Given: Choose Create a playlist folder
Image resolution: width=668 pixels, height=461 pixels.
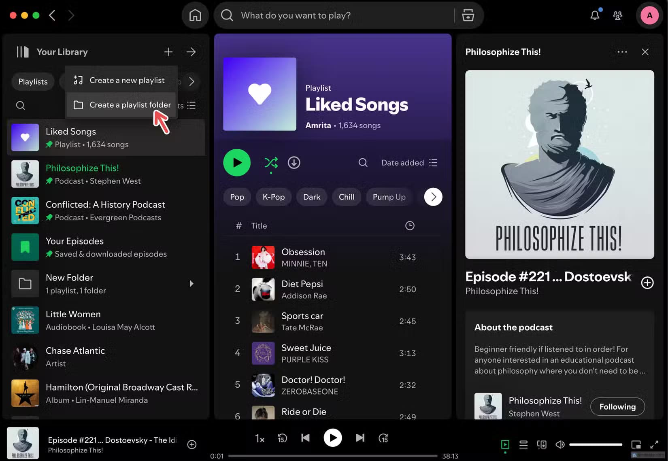Looking at the screenshot, I should point(121,105).
